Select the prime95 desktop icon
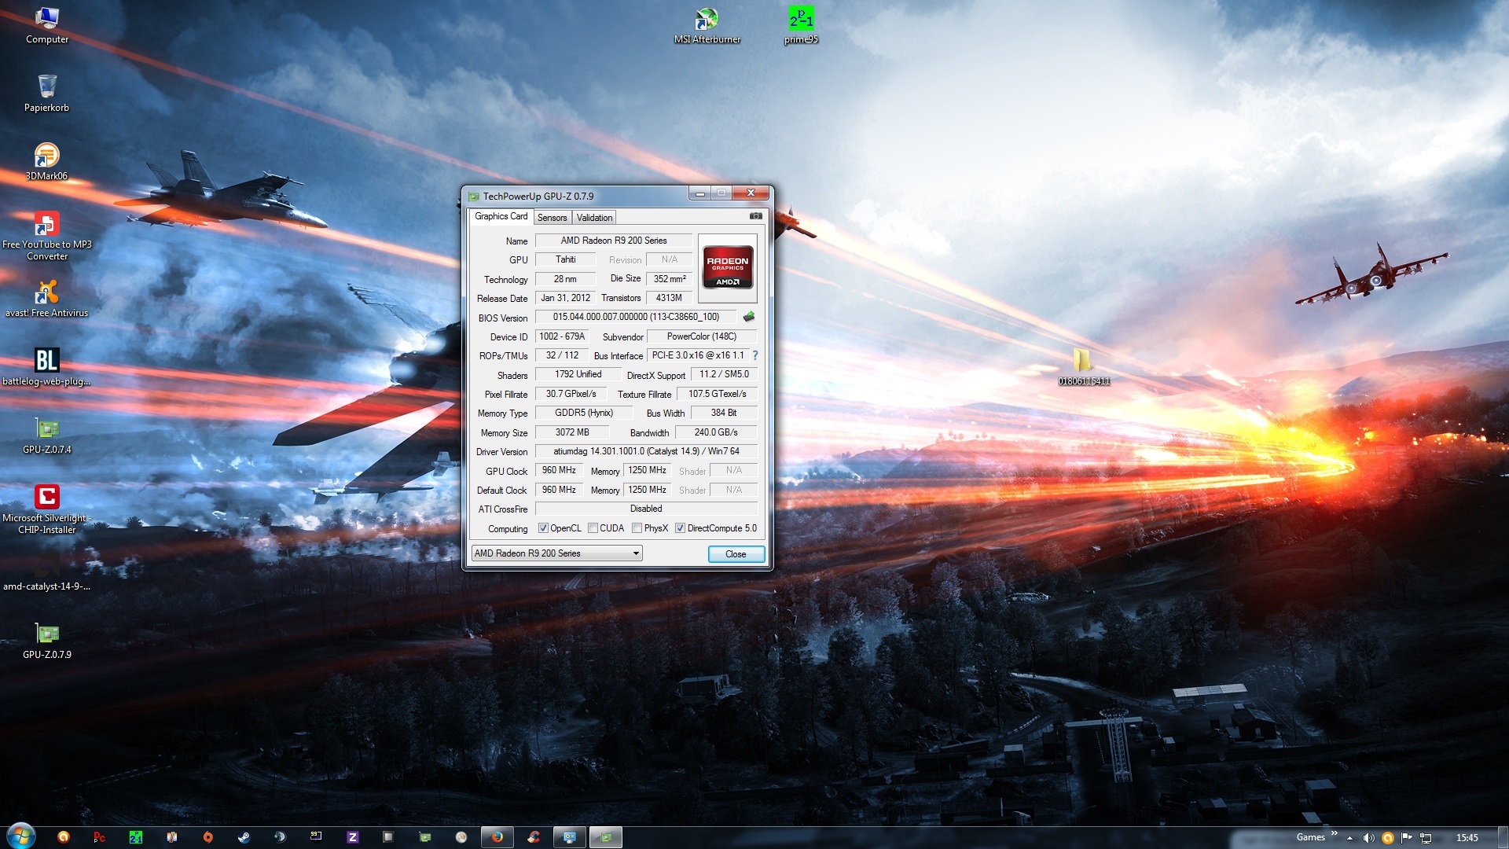This screenshot has height=849, width=1509. tap(802, 25)
